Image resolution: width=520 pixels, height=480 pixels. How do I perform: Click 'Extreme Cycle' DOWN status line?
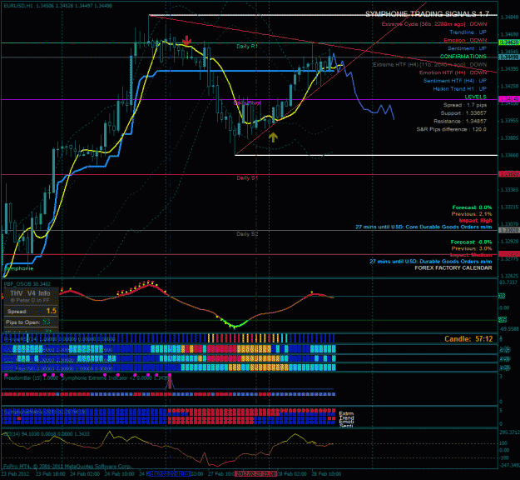(434, 24)
